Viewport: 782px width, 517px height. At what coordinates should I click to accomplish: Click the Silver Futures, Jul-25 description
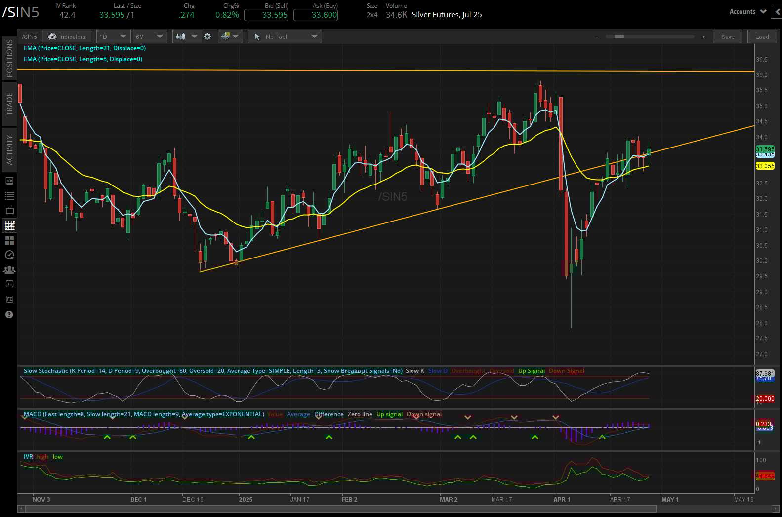[x=447, y=15]
